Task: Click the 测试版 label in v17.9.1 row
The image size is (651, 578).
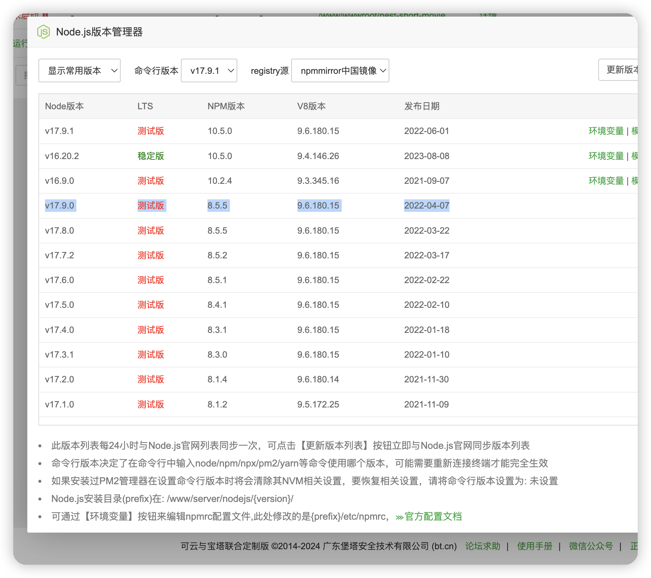Action: click(x=151, y=131)
